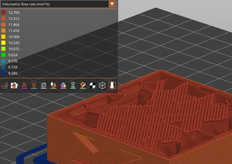Click the yellow 10.520 color swatch

pyautogui.click(x=4, y=43)
